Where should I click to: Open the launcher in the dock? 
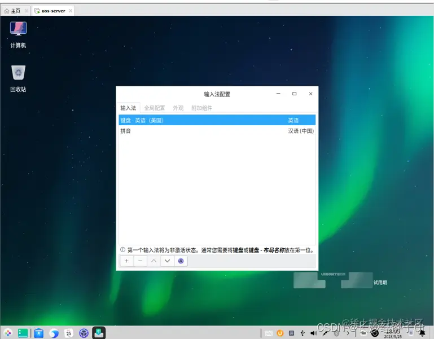[x=8, y=333]
